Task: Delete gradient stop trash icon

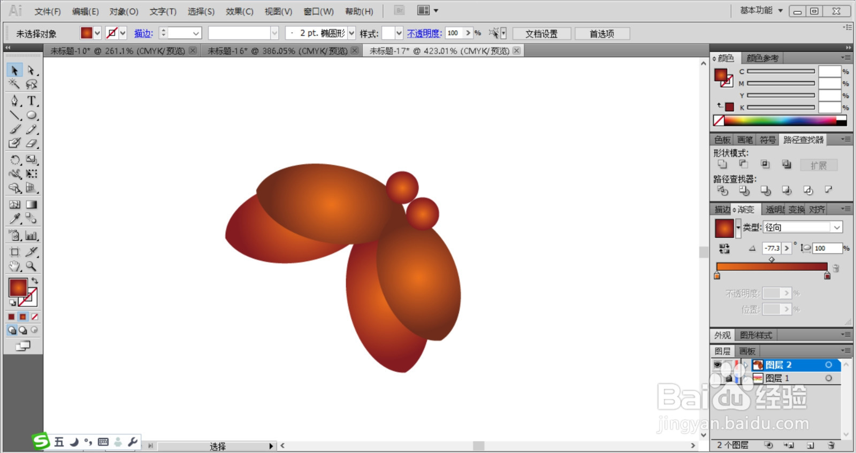Action: (x=836, y=268)
